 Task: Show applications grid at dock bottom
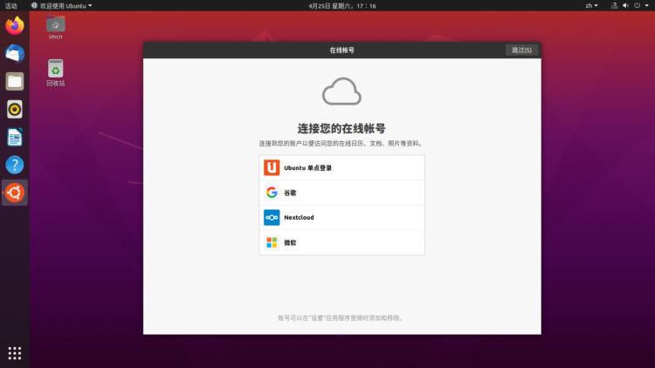pyautogui.click(x=15, y=352)
